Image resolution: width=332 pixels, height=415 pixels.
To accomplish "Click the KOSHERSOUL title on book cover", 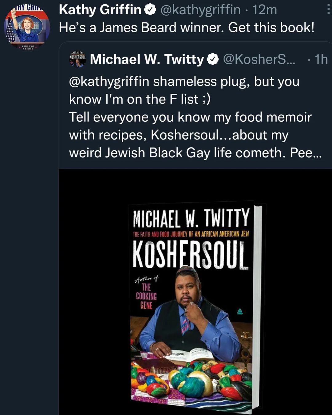I will pos(190,255).
